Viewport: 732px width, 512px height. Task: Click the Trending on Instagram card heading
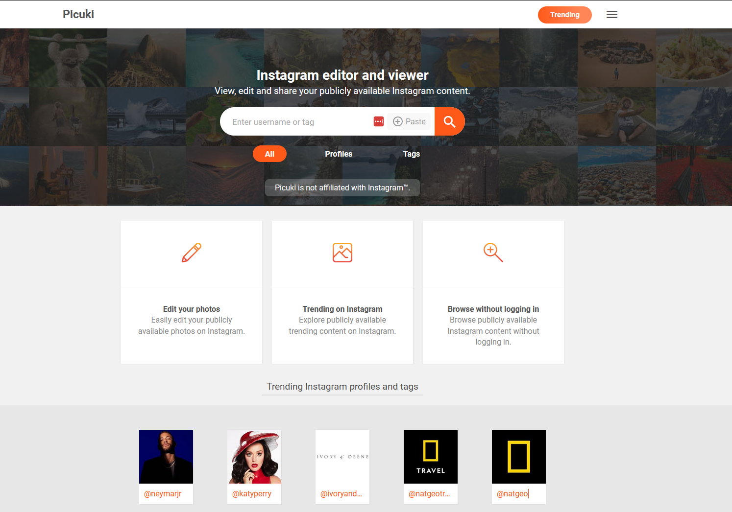point(342,309)
